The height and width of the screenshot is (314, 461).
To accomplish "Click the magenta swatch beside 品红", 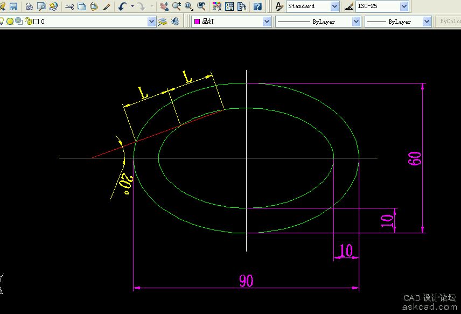I will [197, 22].
